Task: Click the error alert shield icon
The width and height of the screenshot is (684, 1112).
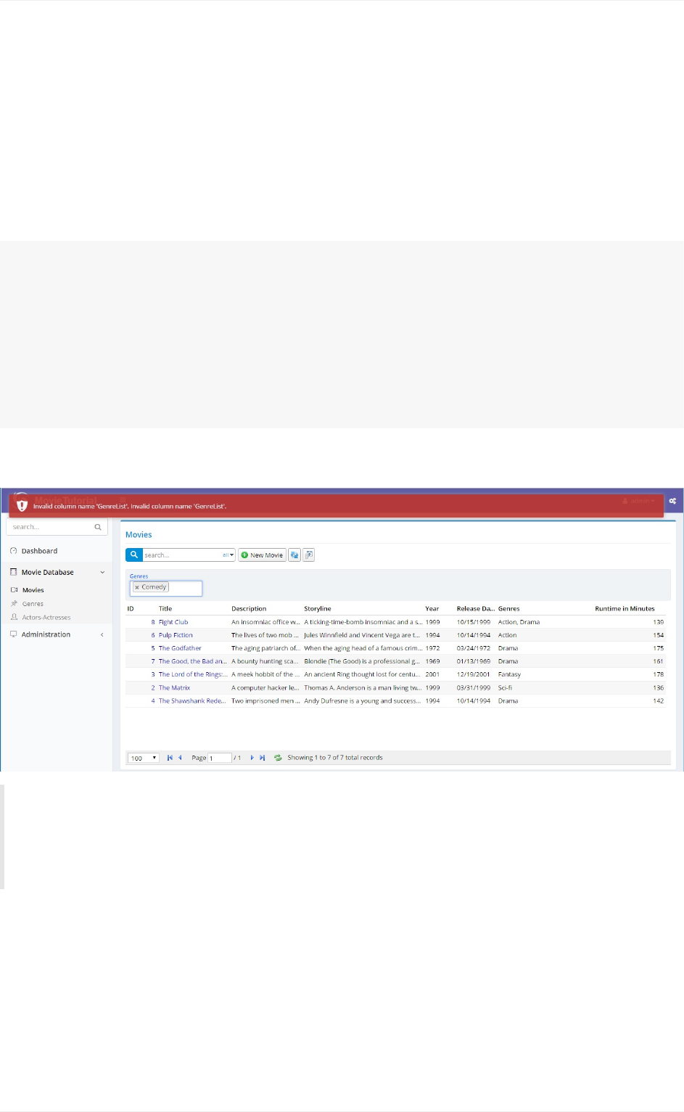Action: coord(22,505)
